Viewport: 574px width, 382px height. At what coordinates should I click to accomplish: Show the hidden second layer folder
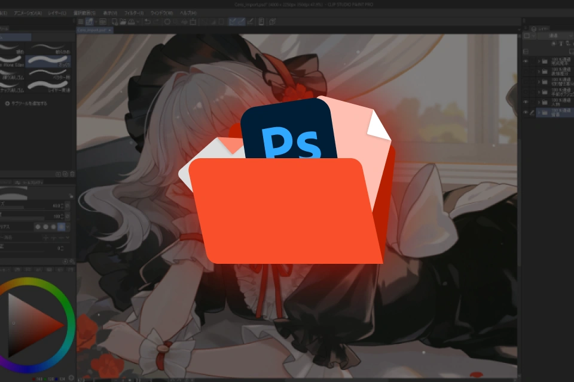coord(526,71)
